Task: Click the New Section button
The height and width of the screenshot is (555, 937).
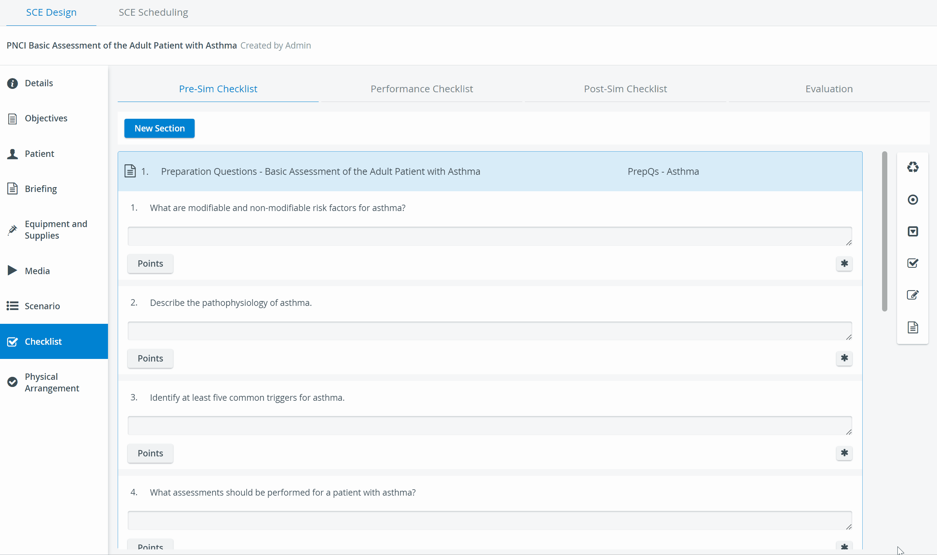Action: (x=160, y=128)
